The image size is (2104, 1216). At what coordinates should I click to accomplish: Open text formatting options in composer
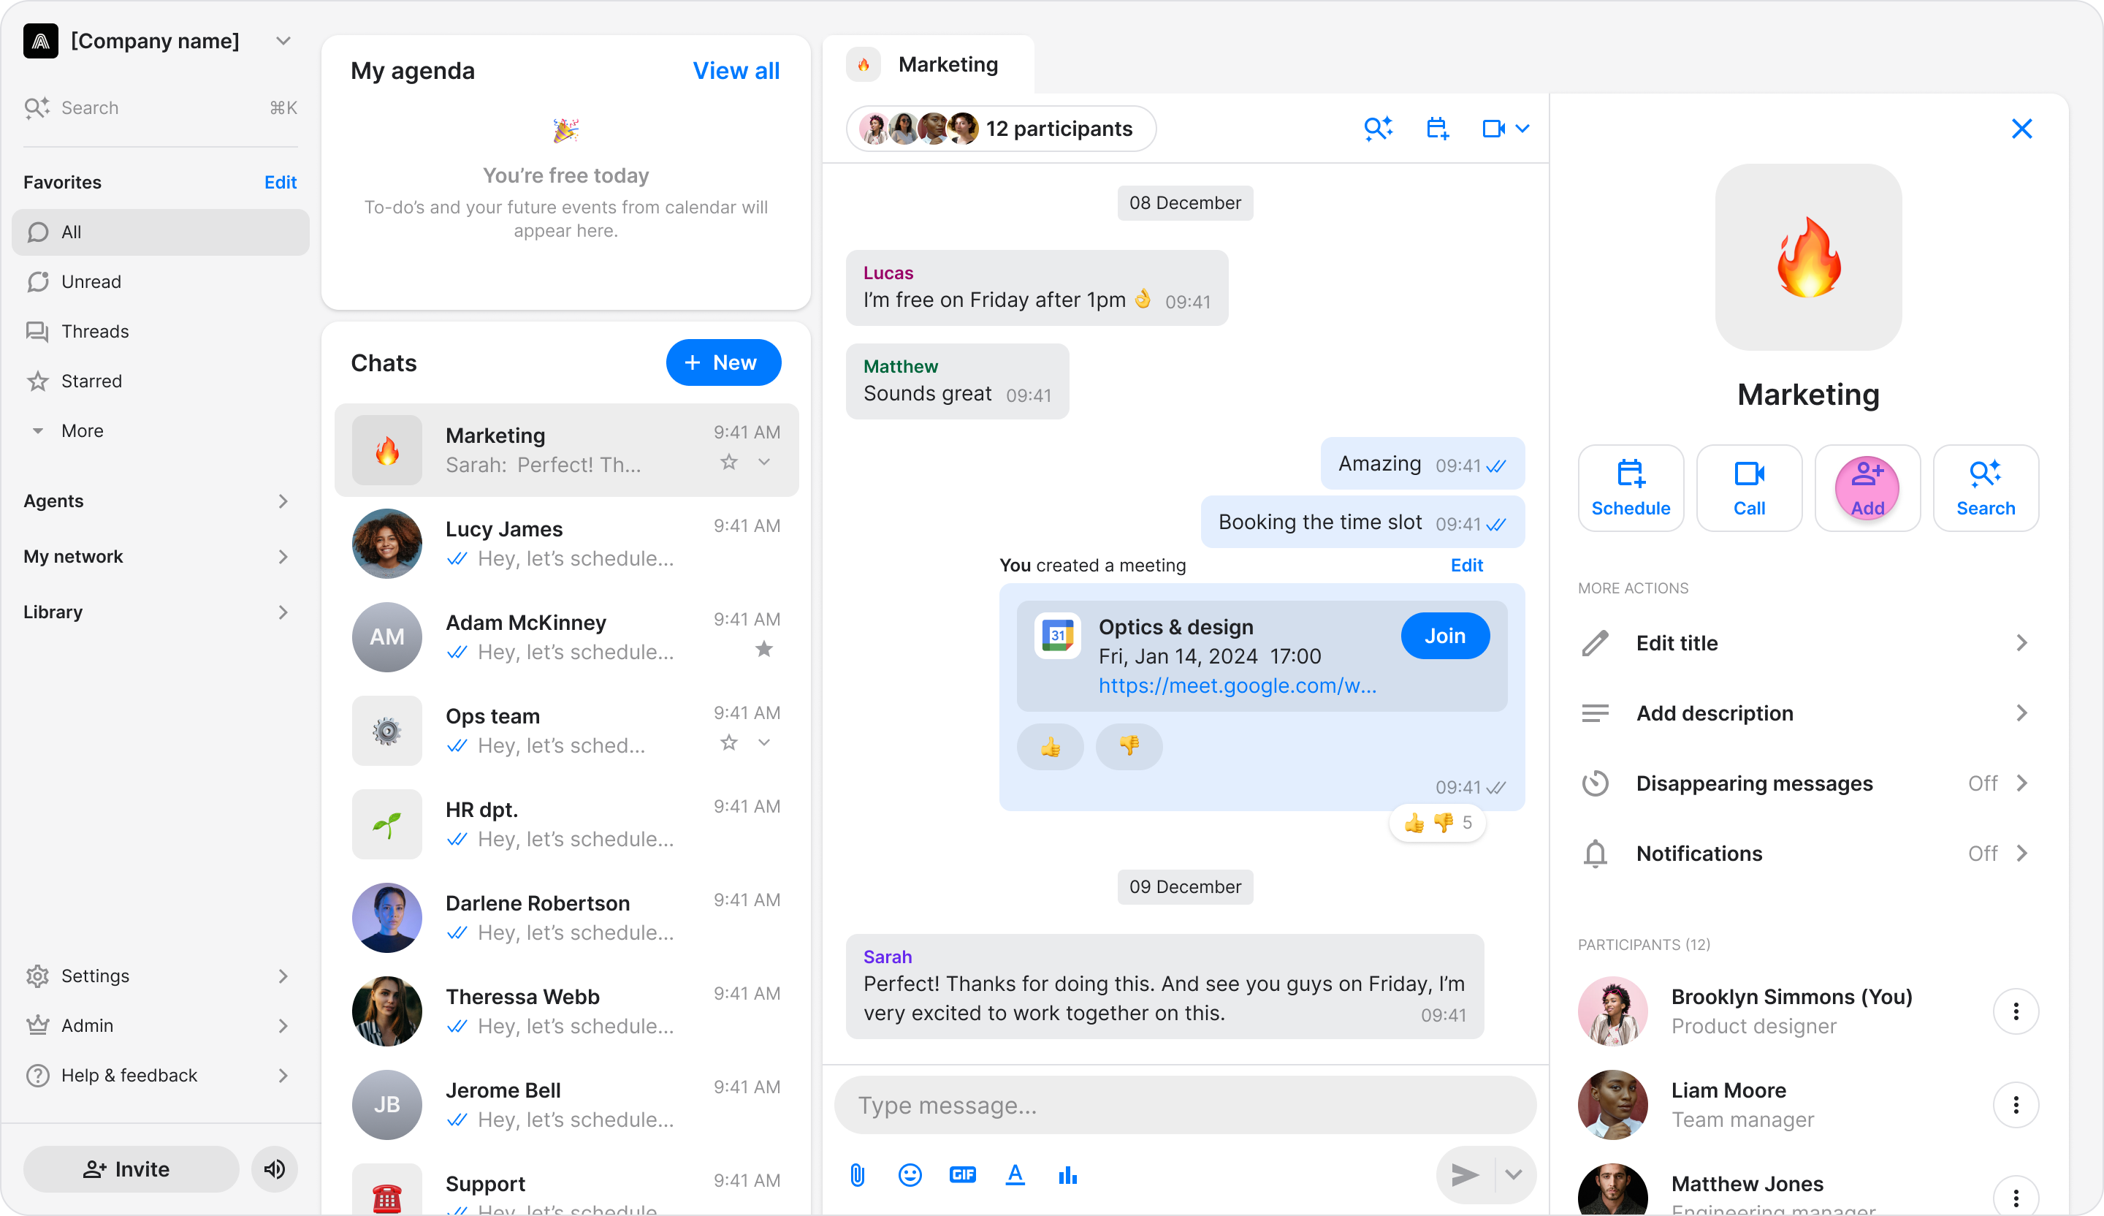tap(1015, 1175)
